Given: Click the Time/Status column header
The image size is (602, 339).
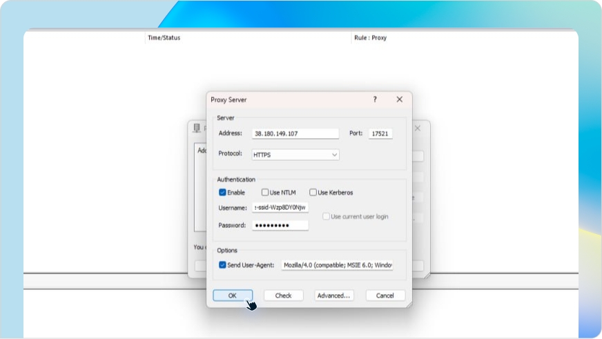Looking at the screenshot, I should pyautogui.click(x=164, y=38).
